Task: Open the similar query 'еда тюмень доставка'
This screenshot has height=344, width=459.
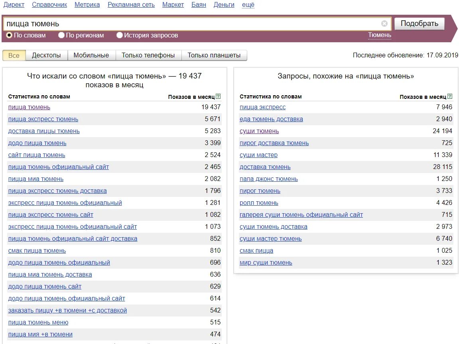Action: (271, 119)
